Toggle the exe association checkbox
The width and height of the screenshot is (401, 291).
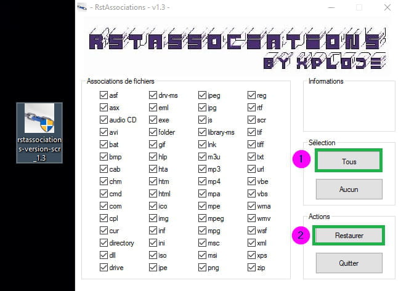tap(153, 119)
